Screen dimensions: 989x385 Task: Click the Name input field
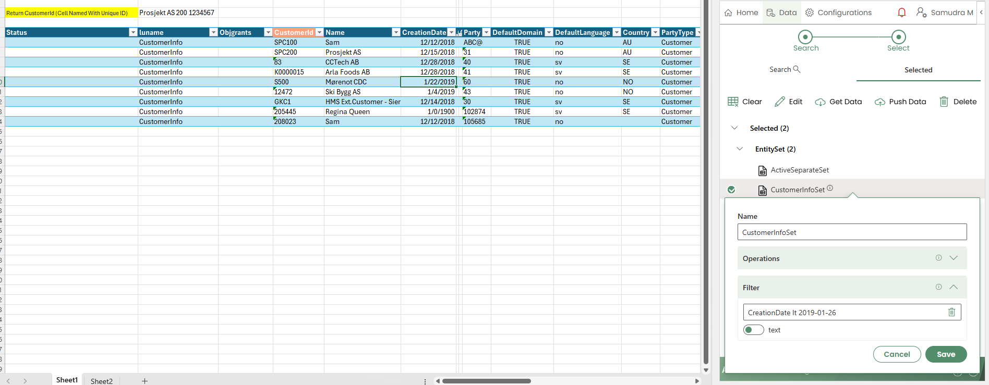pos(852,232)
